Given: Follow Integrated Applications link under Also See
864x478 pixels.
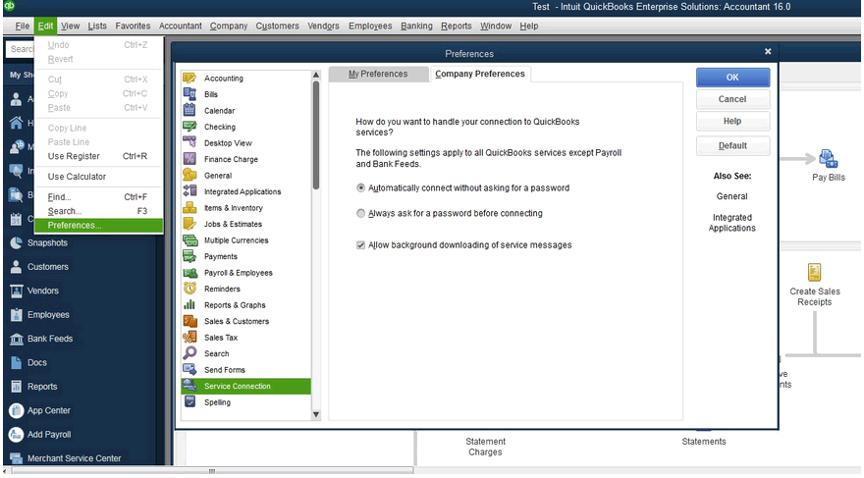Looking at the screenshot, I should (x=731, y=223).
